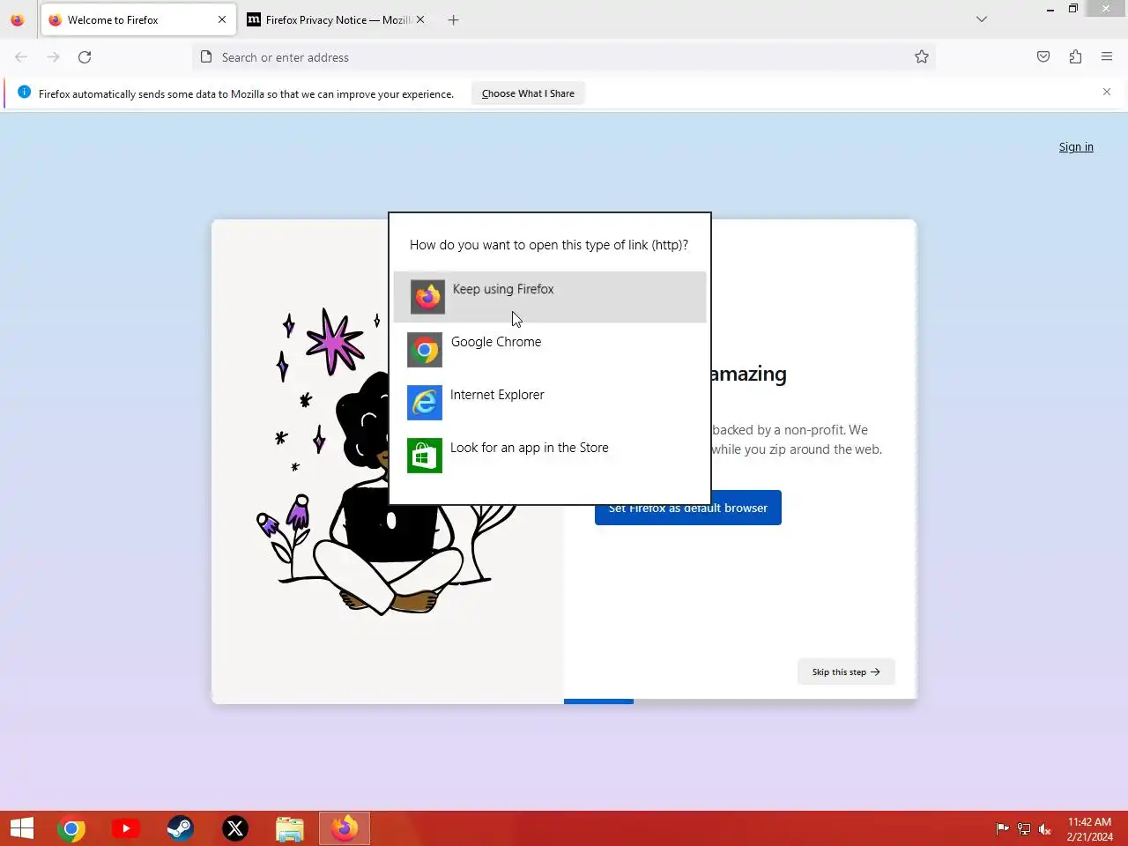Viewport: 1128px width, 846px height.
Task: Go forward one page
Action: coord(53,57)
